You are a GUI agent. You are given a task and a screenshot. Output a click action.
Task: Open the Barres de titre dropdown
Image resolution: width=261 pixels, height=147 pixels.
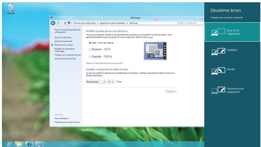[x=96, y=82]
